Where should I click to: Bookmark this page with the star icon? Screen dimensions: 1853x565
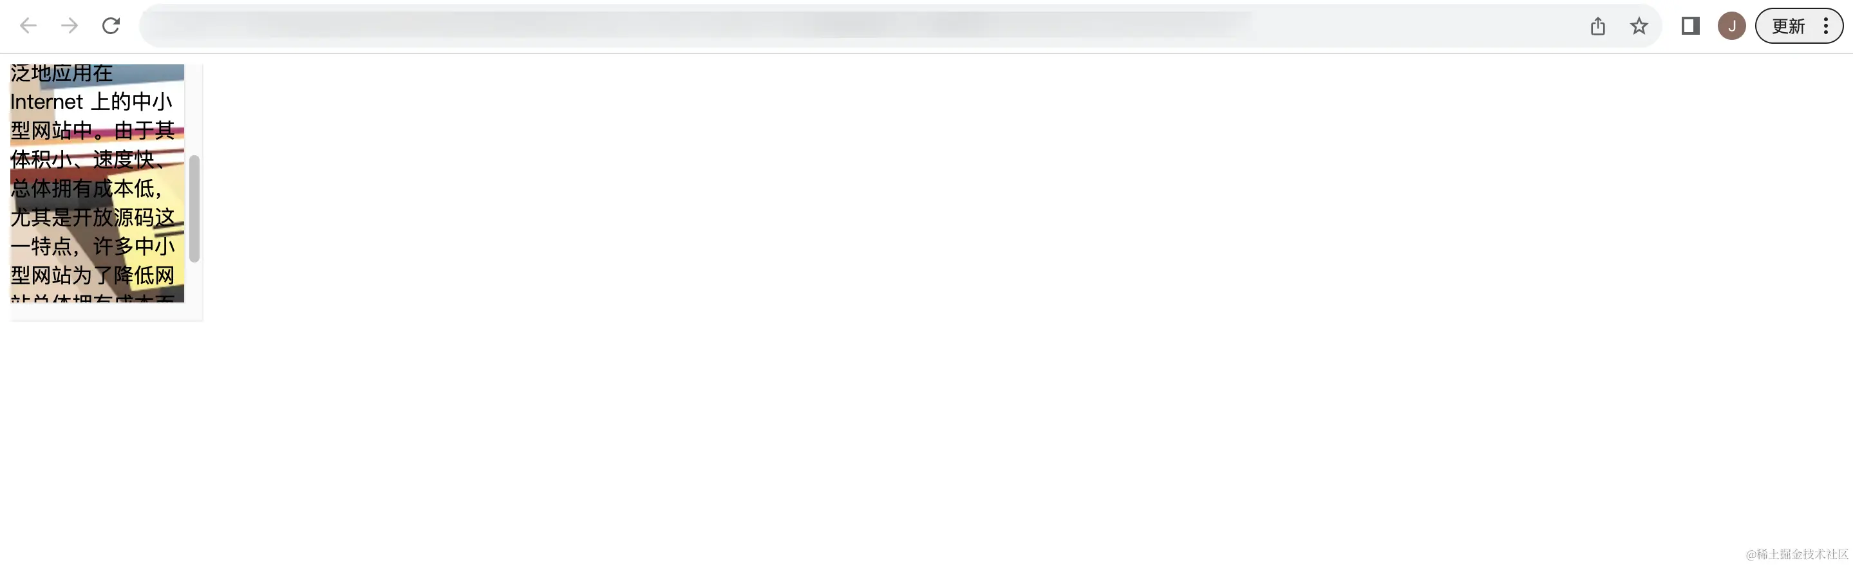click(1639, 26)
